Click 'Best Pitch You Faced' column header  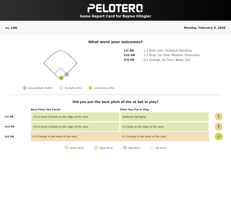click(46, 109)
